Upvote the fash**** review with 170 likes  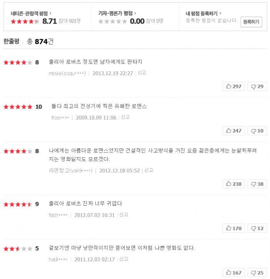tap(233, 229)
